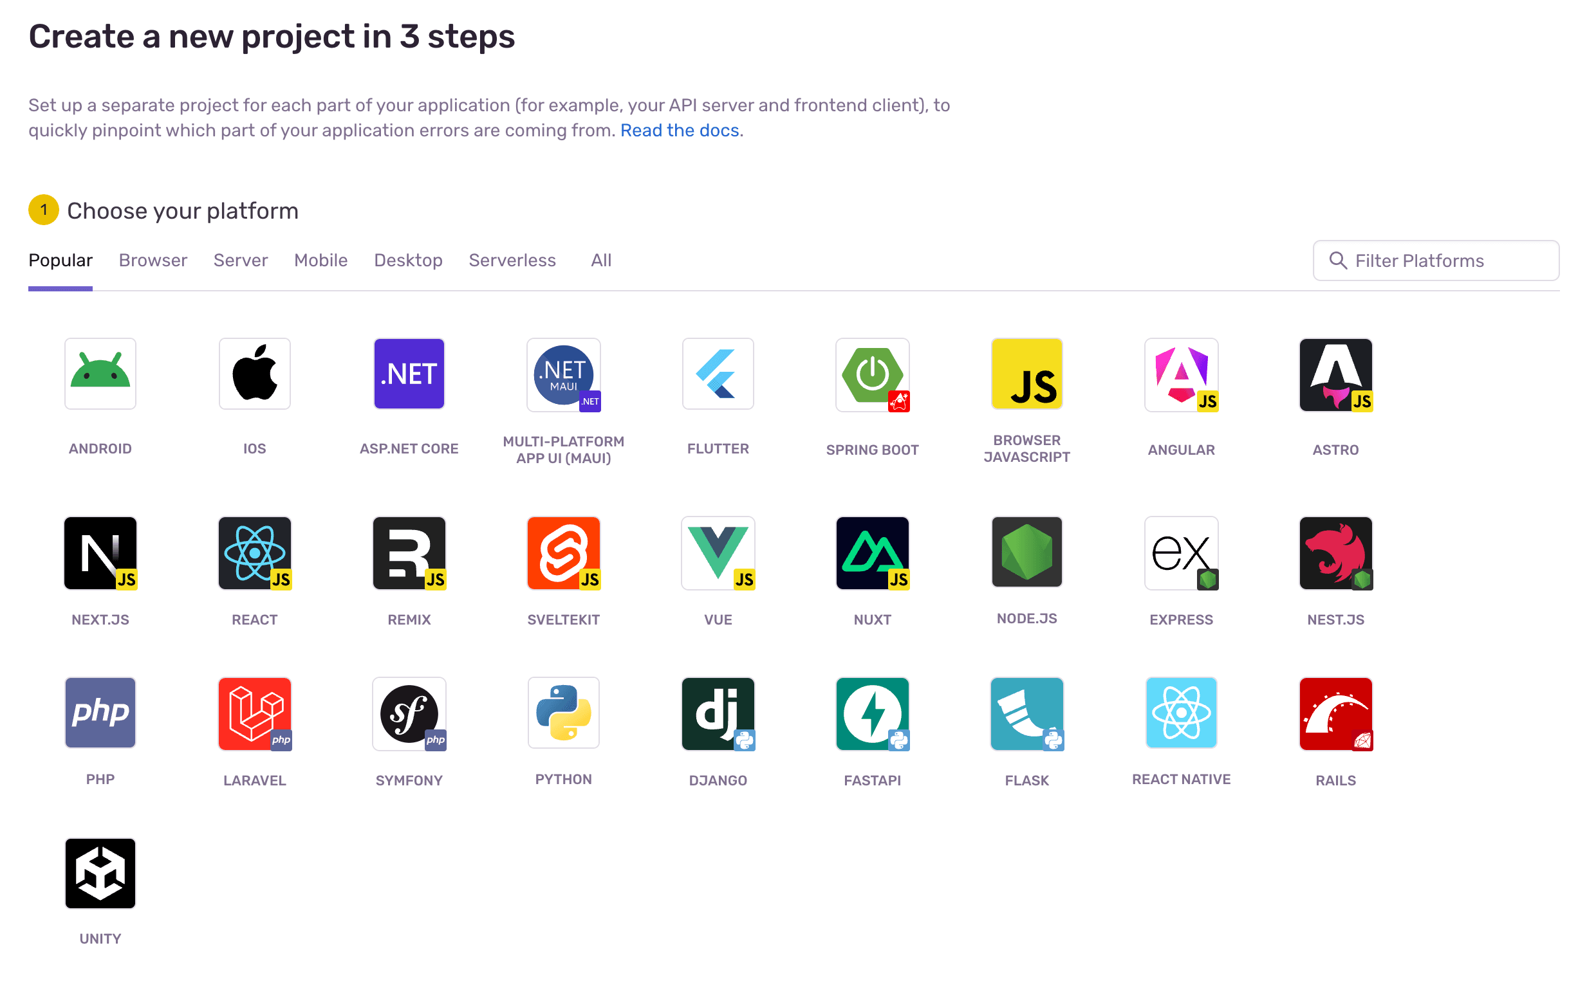Show the All platforms tab
The image size is (1578, 988).
pos(600,260)
